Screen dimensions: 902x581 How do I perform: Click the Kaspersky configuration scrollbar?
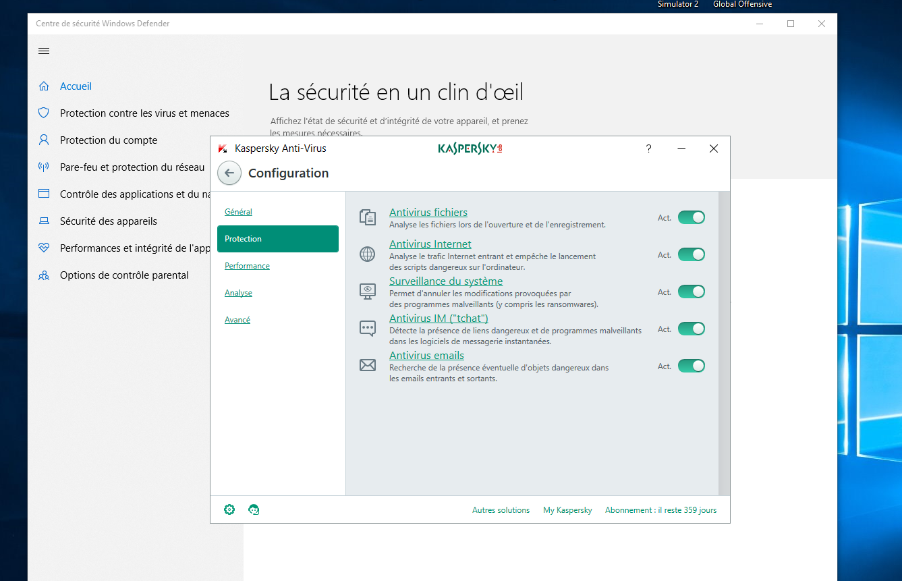[x=725, y=343]
